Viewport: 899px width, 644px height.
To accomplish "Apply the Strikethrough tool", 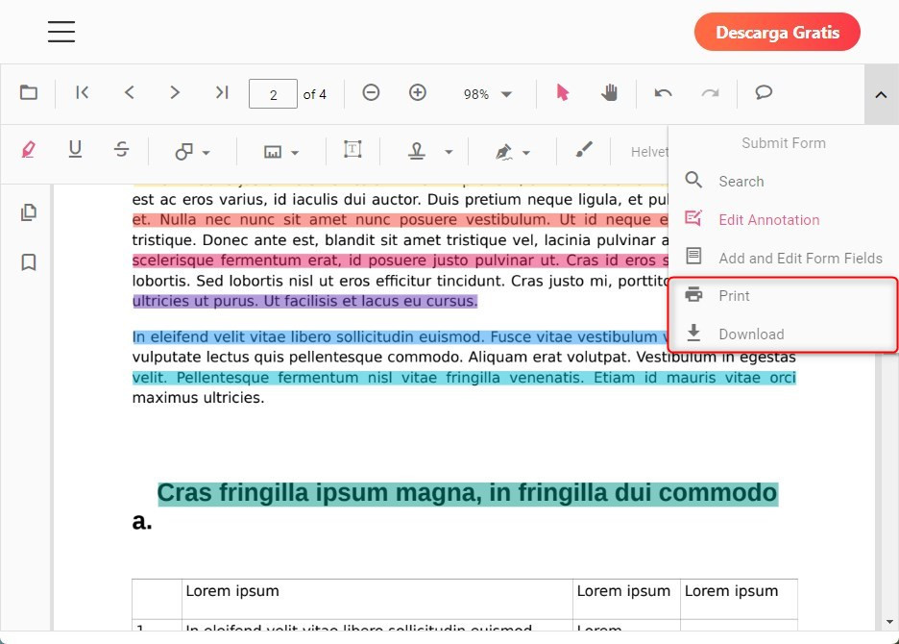I will tap(122, 150).
